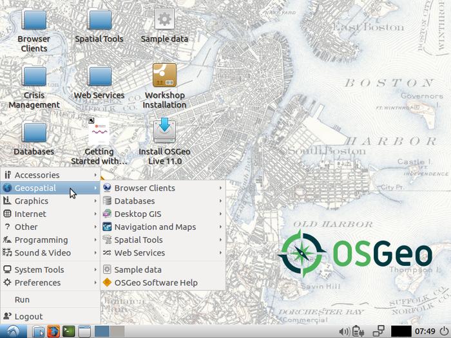This screenshot has height=338, width=451.
Task: Expand the Databases submenu in Geospatial
Action: pyautogui.click(x=134, y=201)
